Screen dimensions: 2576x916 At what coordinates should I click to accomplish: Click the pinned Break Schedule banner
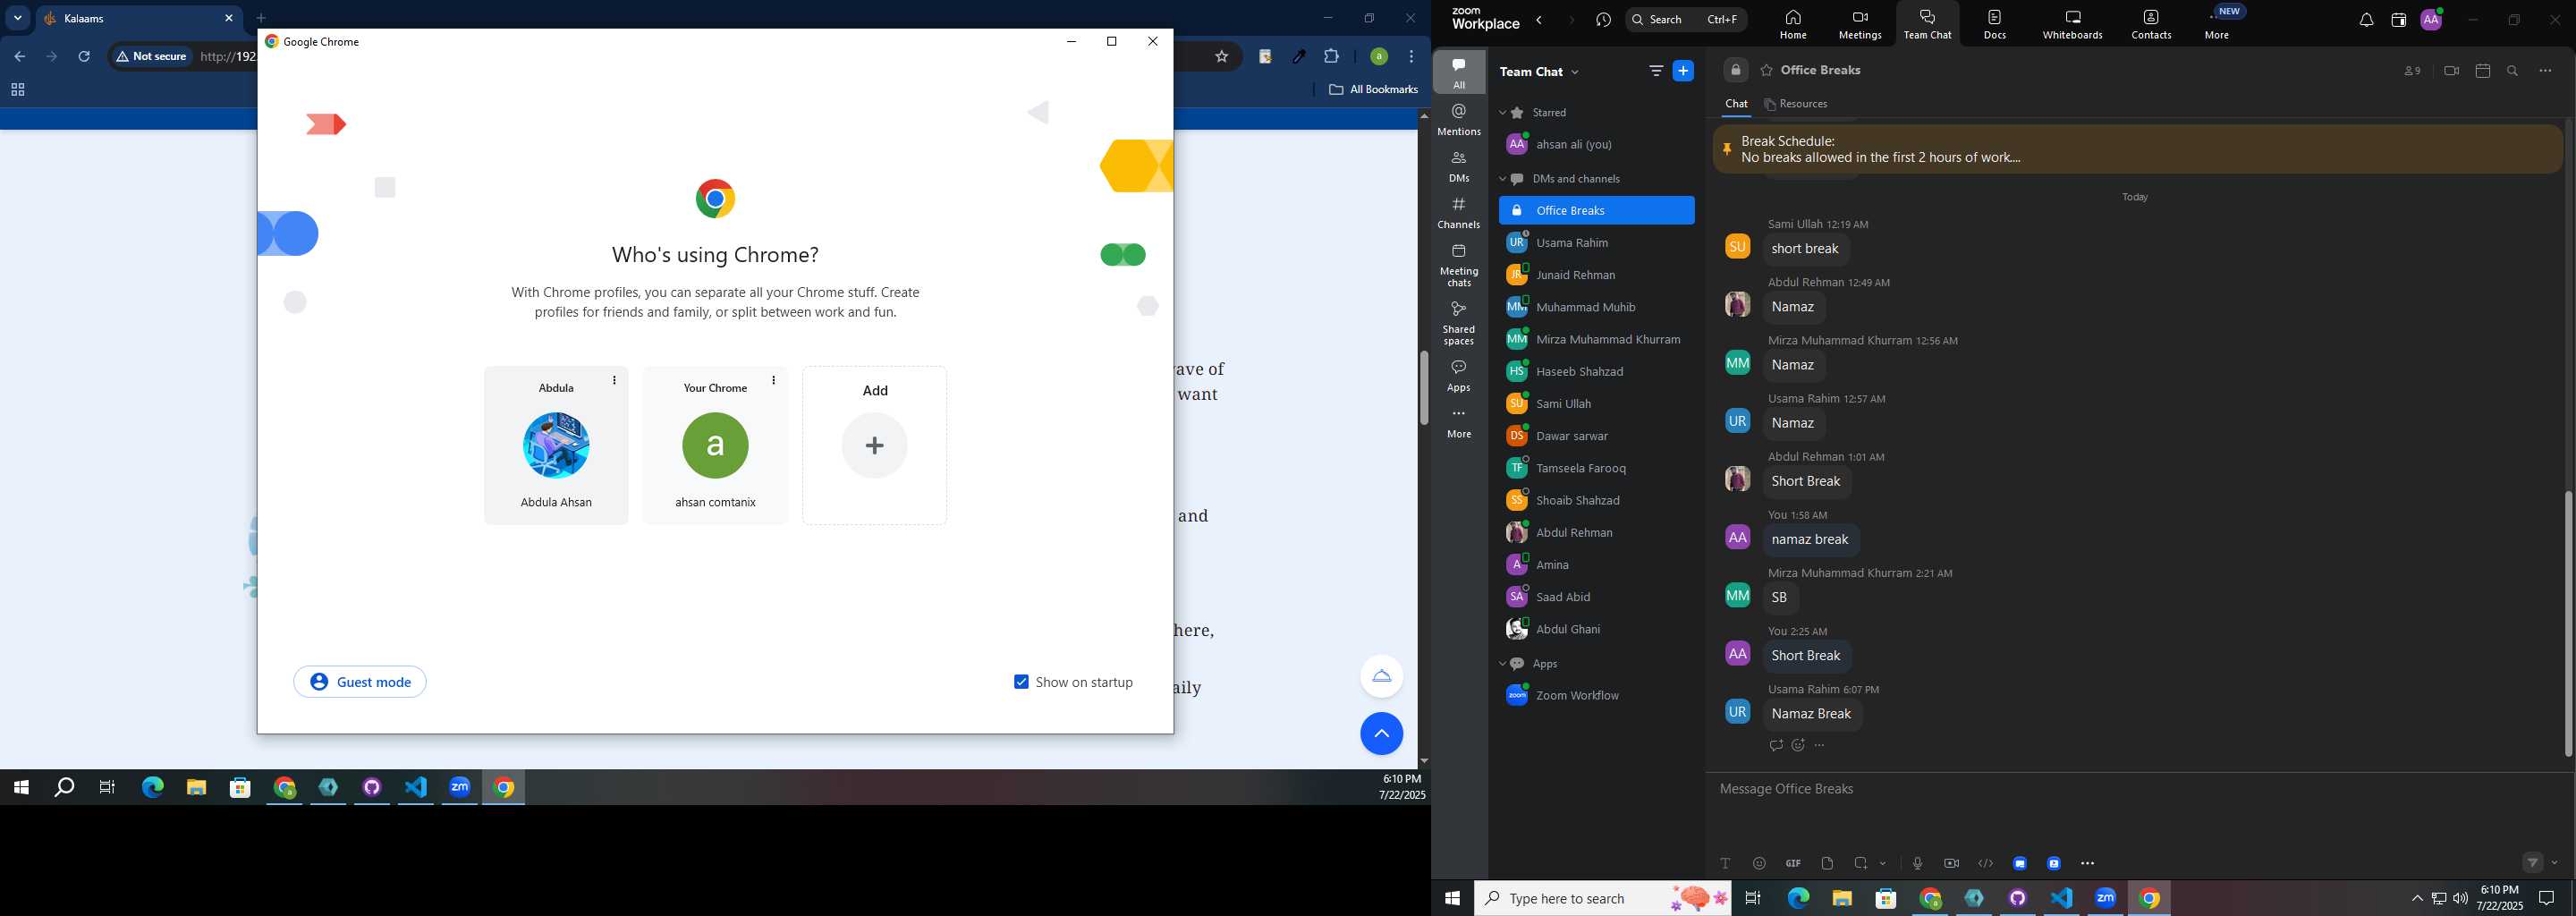click(2137, 150)
